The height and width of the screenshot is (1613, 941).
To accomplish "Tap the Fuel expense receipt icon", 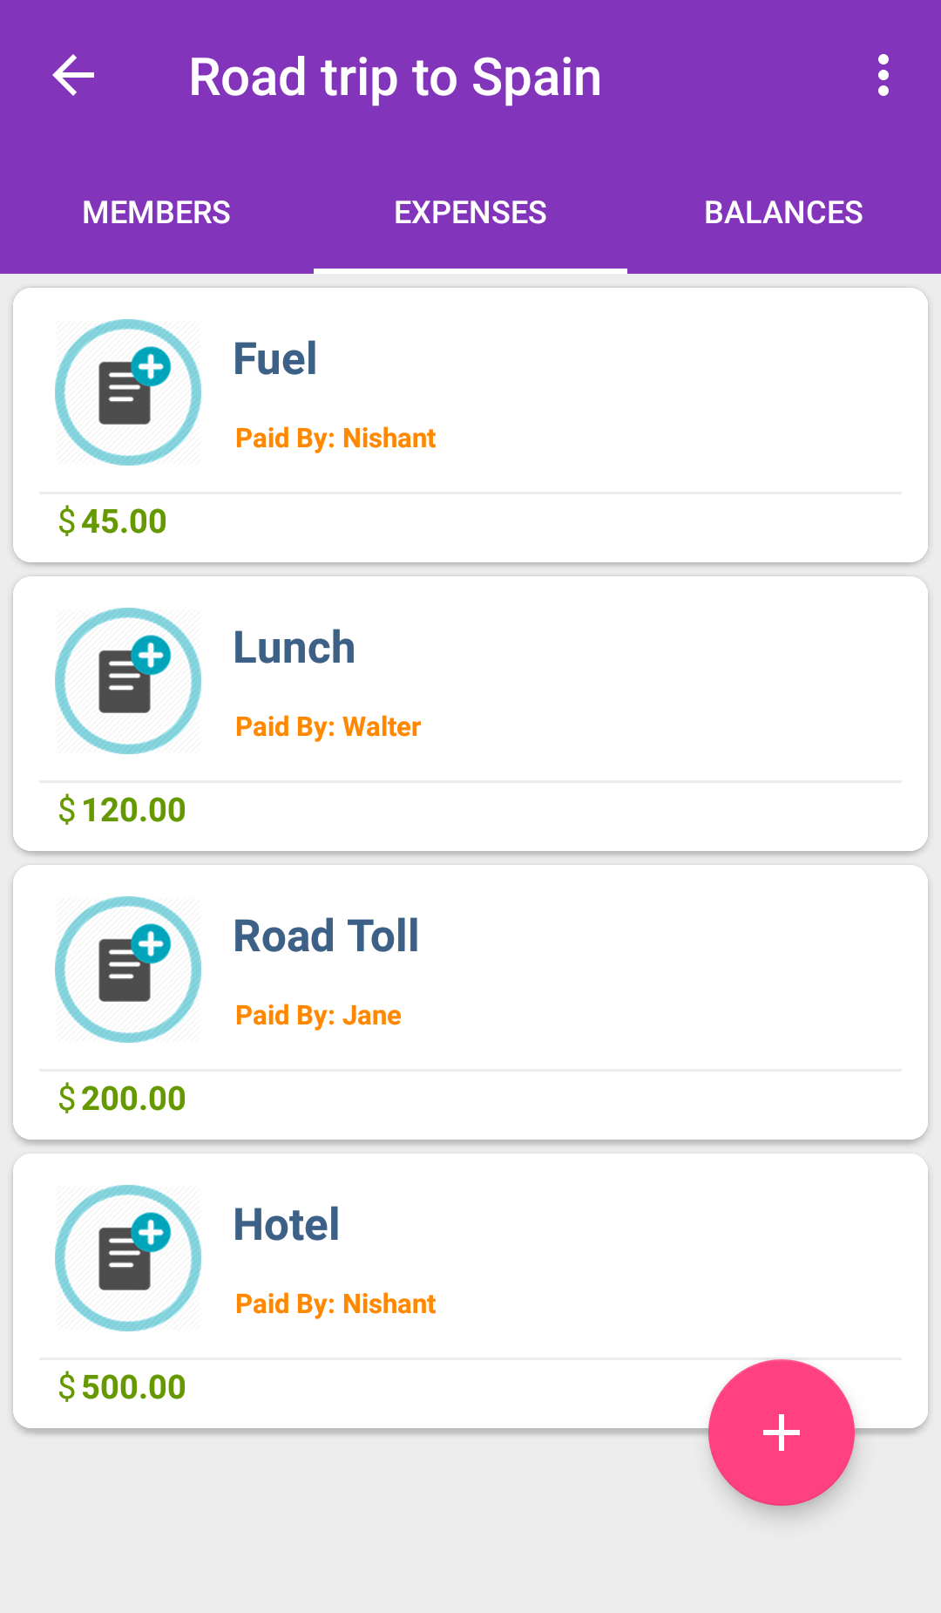I will [128, 392].
